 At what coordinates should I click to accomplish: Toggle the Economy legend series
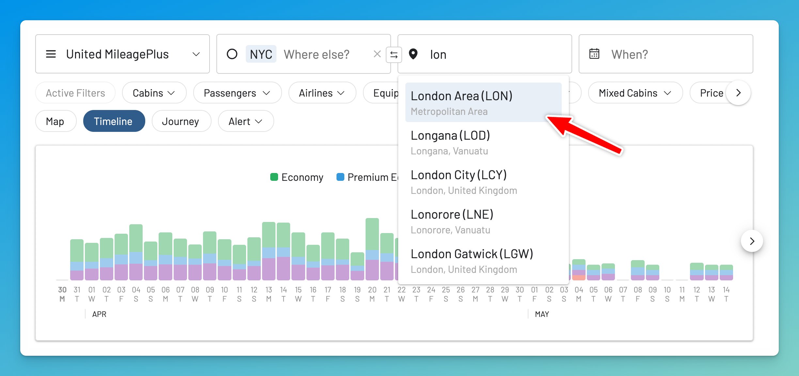[296, 177]
